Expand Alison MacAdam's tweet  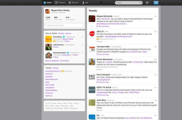[x=99, y=69]
